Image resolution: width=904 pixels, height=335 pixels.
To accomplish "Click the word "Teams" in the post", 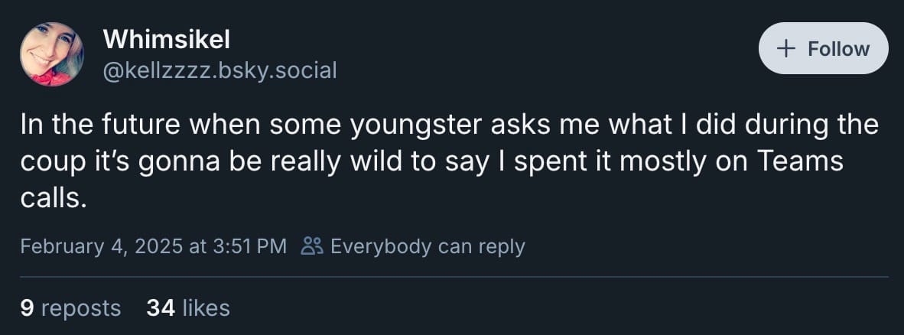I will pos(804,161).
